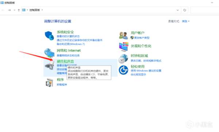Screen dimensions: 219x132
Task: Open the View by category dropdown
Action: (x=186, y=21)
